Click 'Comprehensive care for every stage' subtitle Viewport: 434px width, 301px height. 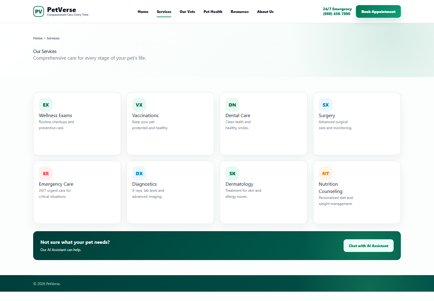(x=90, y=58)
